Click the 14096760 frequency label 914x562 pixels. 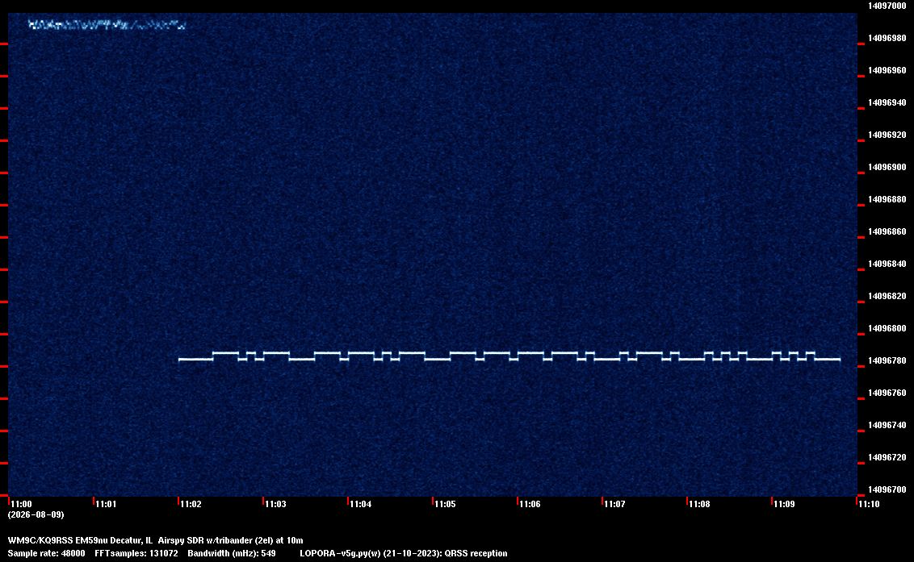point(887,393)
